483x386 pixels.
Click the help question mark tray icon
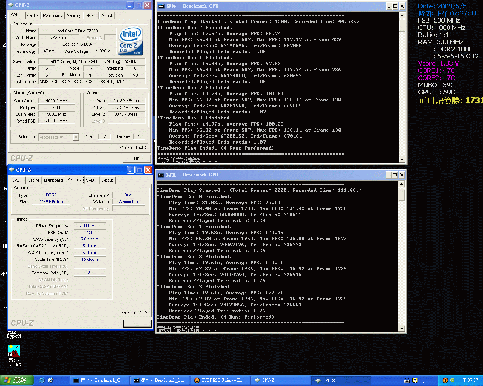point(415,380)
